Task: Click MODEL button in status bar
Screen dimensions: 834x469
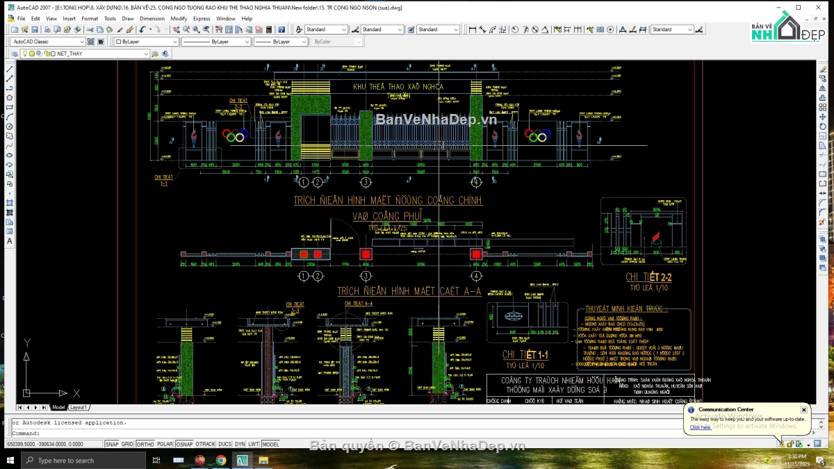Action: (270, 444)
